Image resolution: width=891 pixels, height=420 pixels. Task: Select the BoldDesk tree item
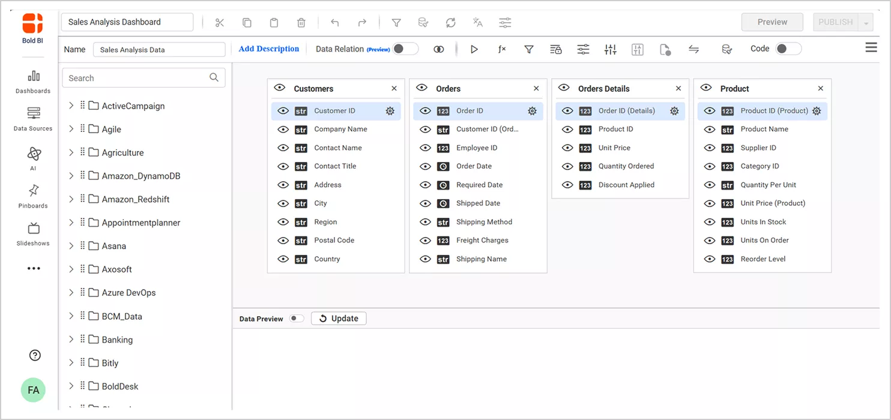120,386
